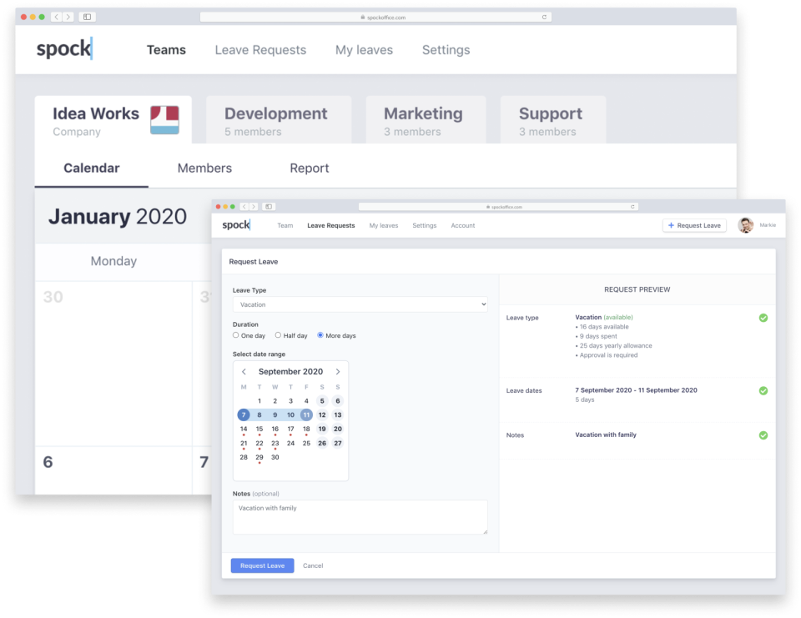Viewport: 801px width, 618px height.
Task: Toggle sidebar icon in front browser window
Action: point(269,206)
